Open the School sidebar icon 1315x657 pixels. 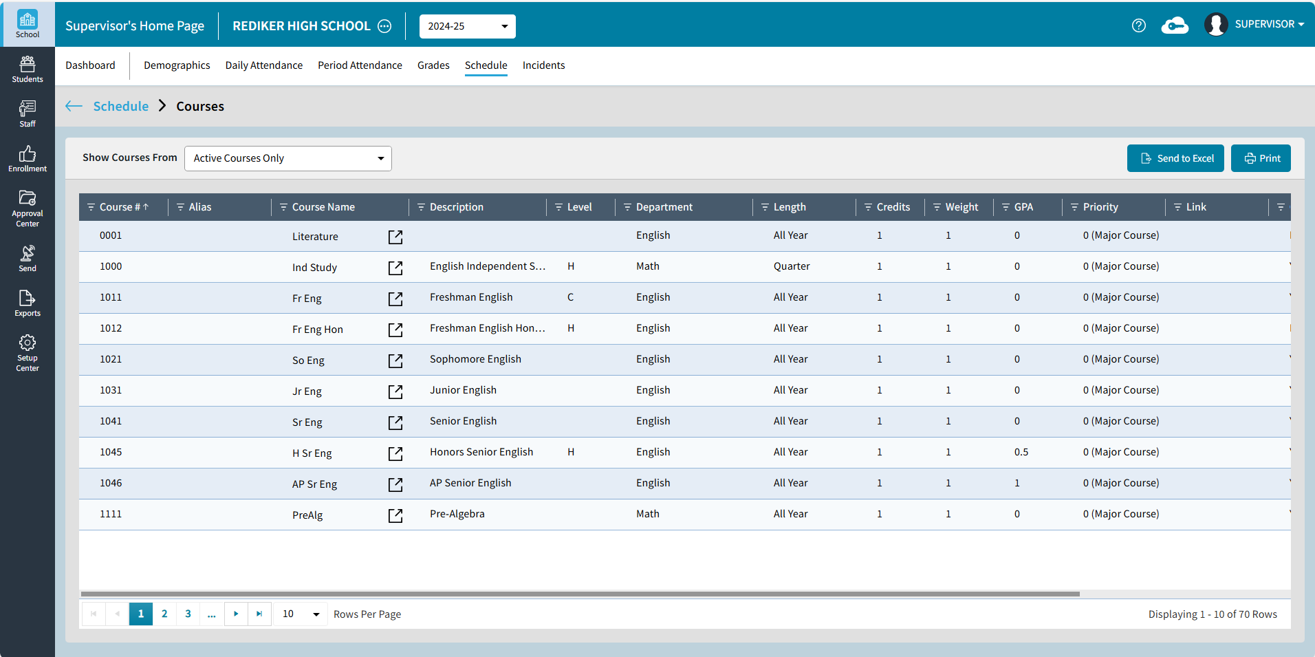pyautogui.click(x=28, y=24)
